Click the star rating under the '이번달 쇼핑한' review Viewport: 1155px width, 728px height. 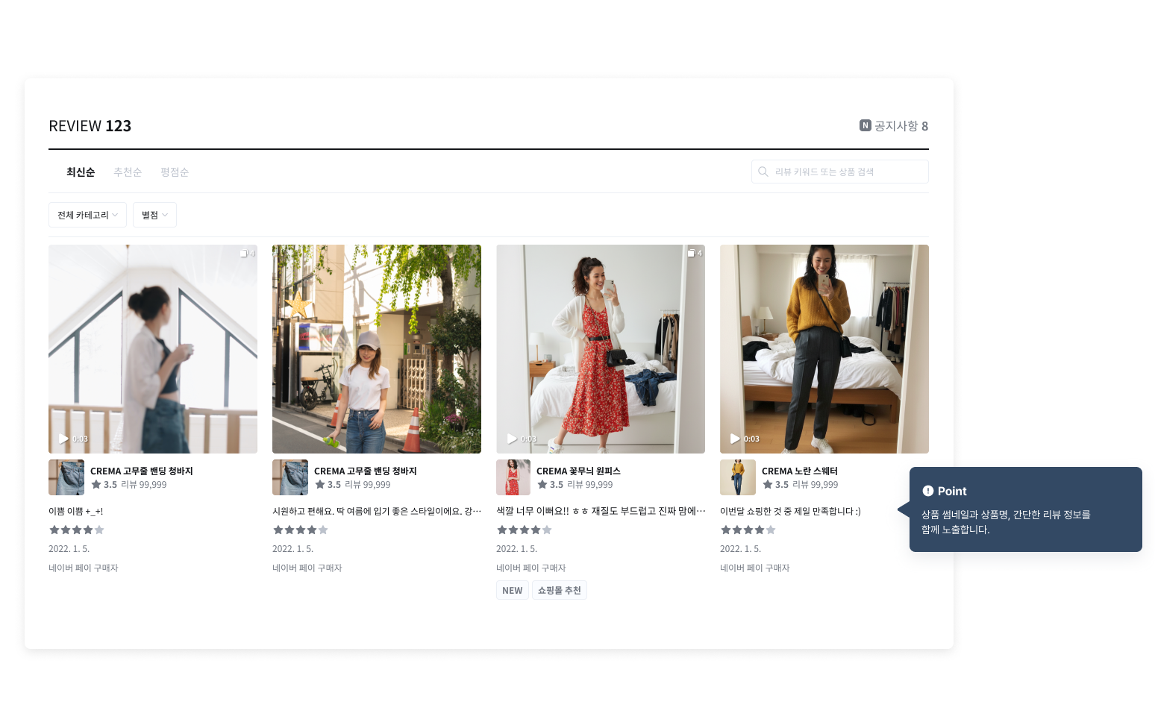[x=748, y=530]
